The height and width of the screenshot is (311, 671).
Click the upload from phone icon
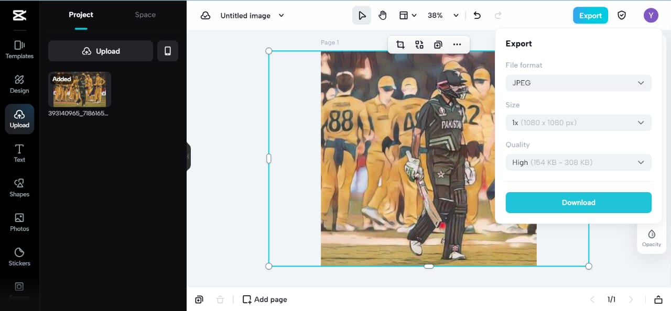click(168, 51)
